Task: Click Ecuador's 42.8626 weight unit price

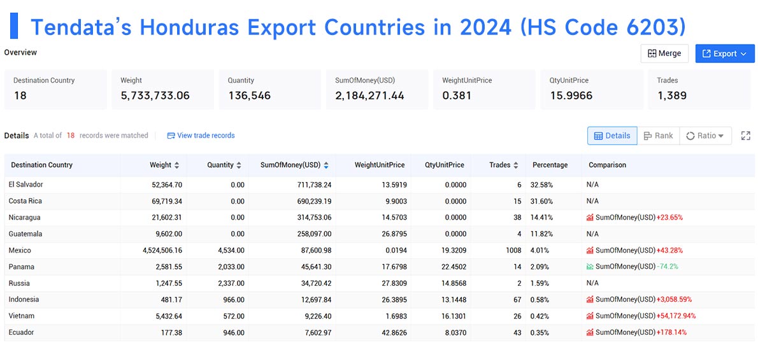Action: (394, 332)
